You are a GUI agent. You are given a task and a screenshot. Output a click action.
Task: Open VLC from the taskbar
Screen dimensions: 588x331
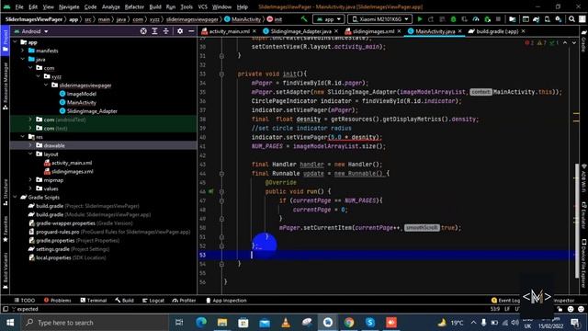pos(286,323)
